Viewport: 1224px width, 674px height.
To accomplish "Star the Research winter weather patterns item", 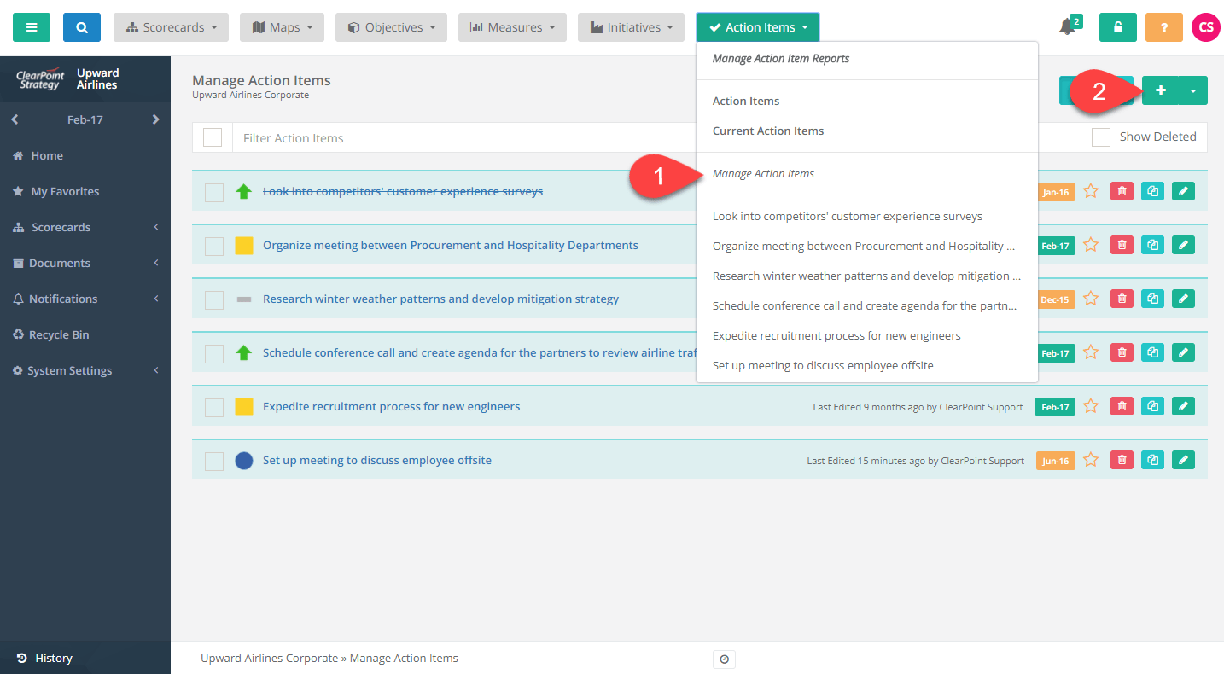I will coord(1091,299).
